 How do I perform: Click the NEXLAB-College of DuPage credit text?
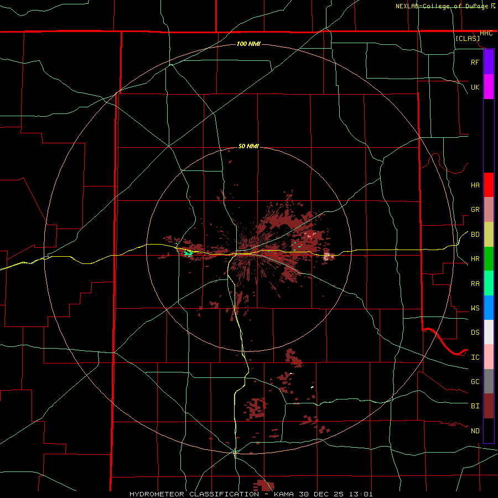point(442,6)
